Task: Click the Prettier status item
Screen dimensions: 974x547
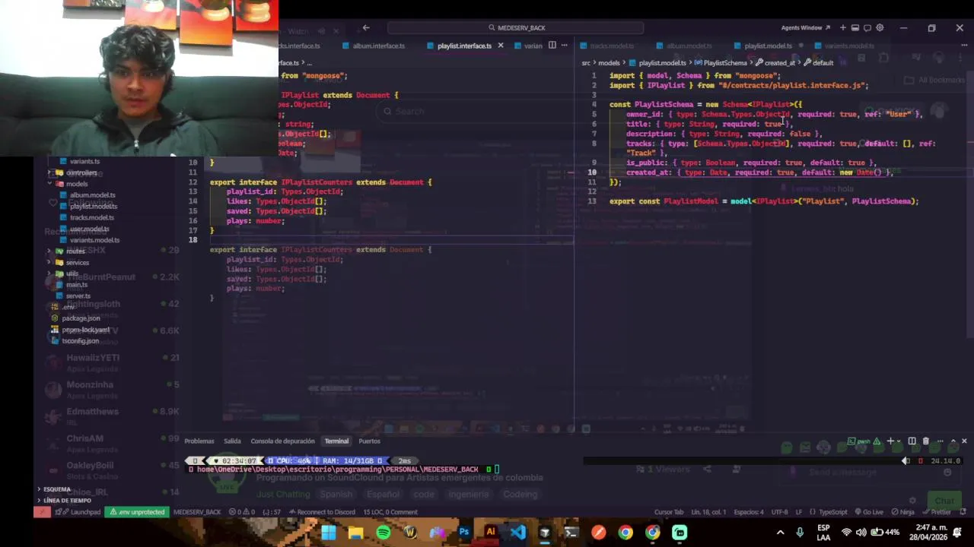Action: point(937,512)
